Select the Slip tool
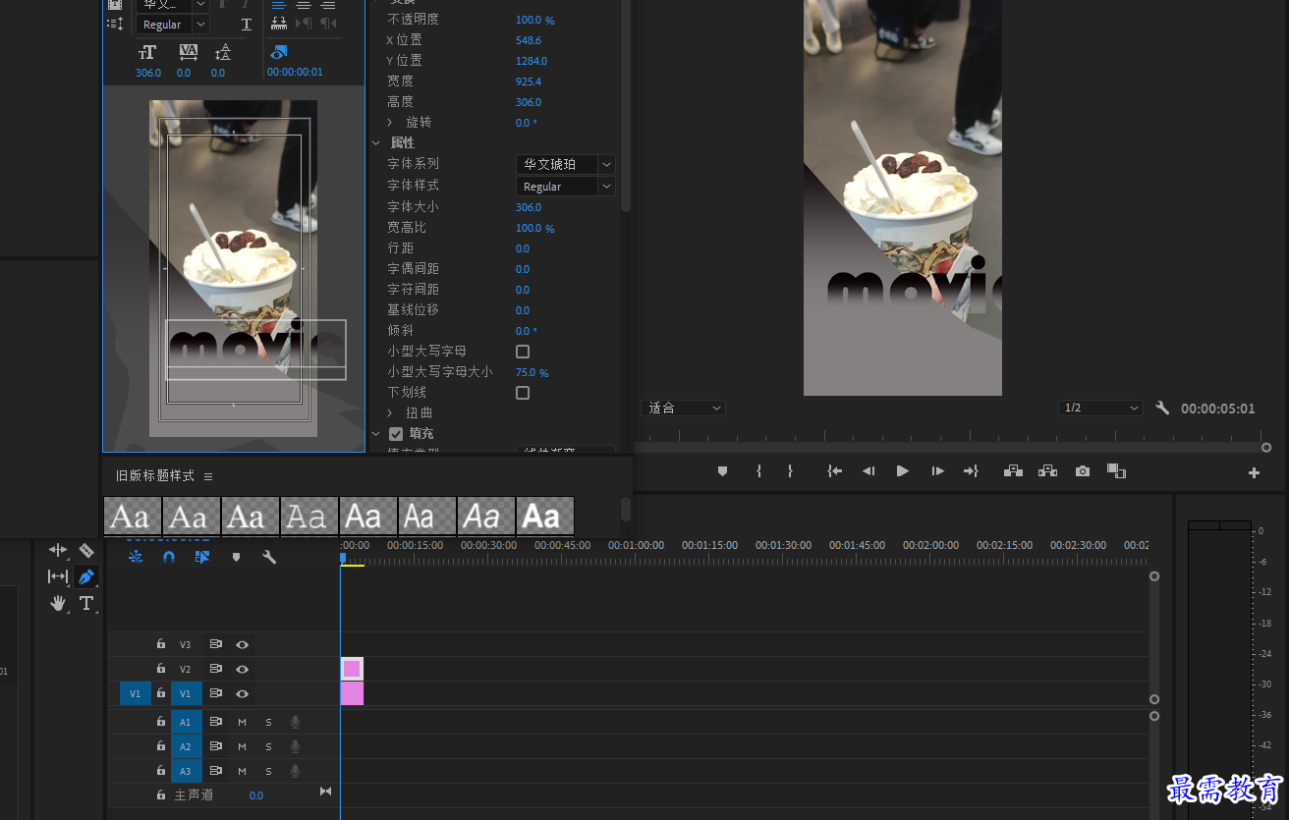Viewport: 1289px width, 820px height. pyautogui.click(x=58, y=576)
